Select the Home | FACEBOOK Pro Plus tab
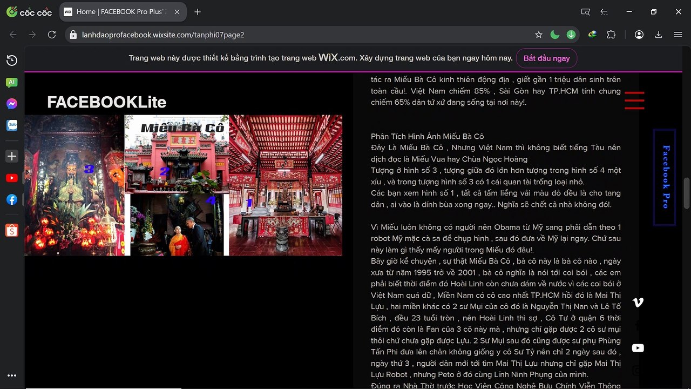Screen dimensions: 691x389 (x=123, y=12)
